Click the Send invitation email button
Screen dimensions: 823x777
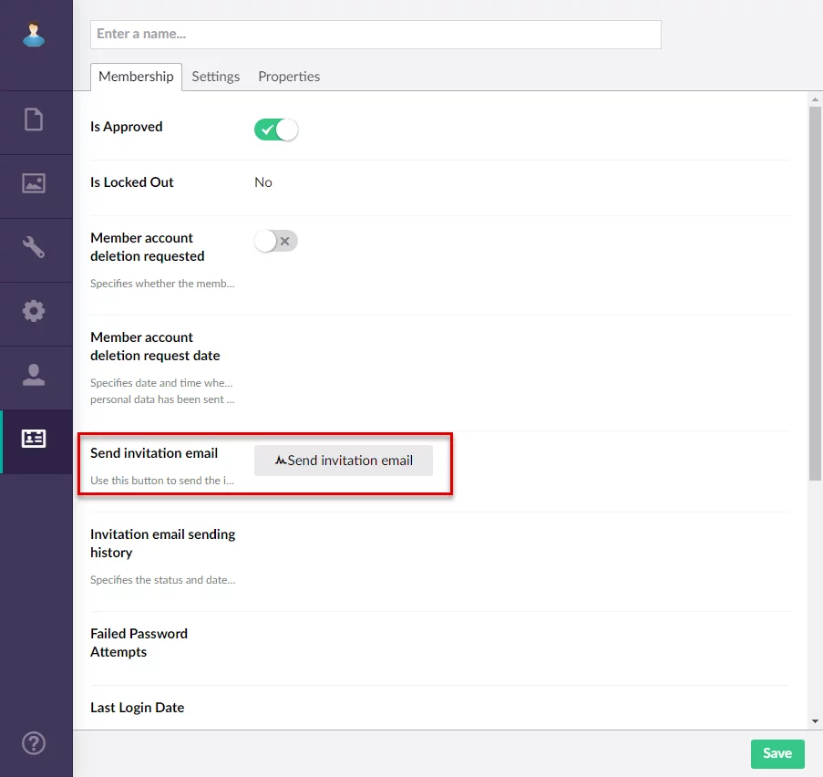pyautogui.click(x=343, y=461)
